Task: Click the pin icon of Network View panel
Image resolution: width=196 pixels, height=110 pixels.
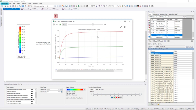Action: click(x=192, y=12)
